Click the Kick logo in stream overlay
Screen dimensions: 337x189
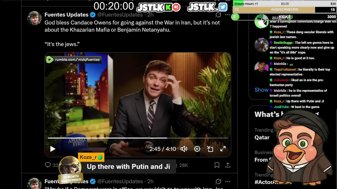pos(168,7)
